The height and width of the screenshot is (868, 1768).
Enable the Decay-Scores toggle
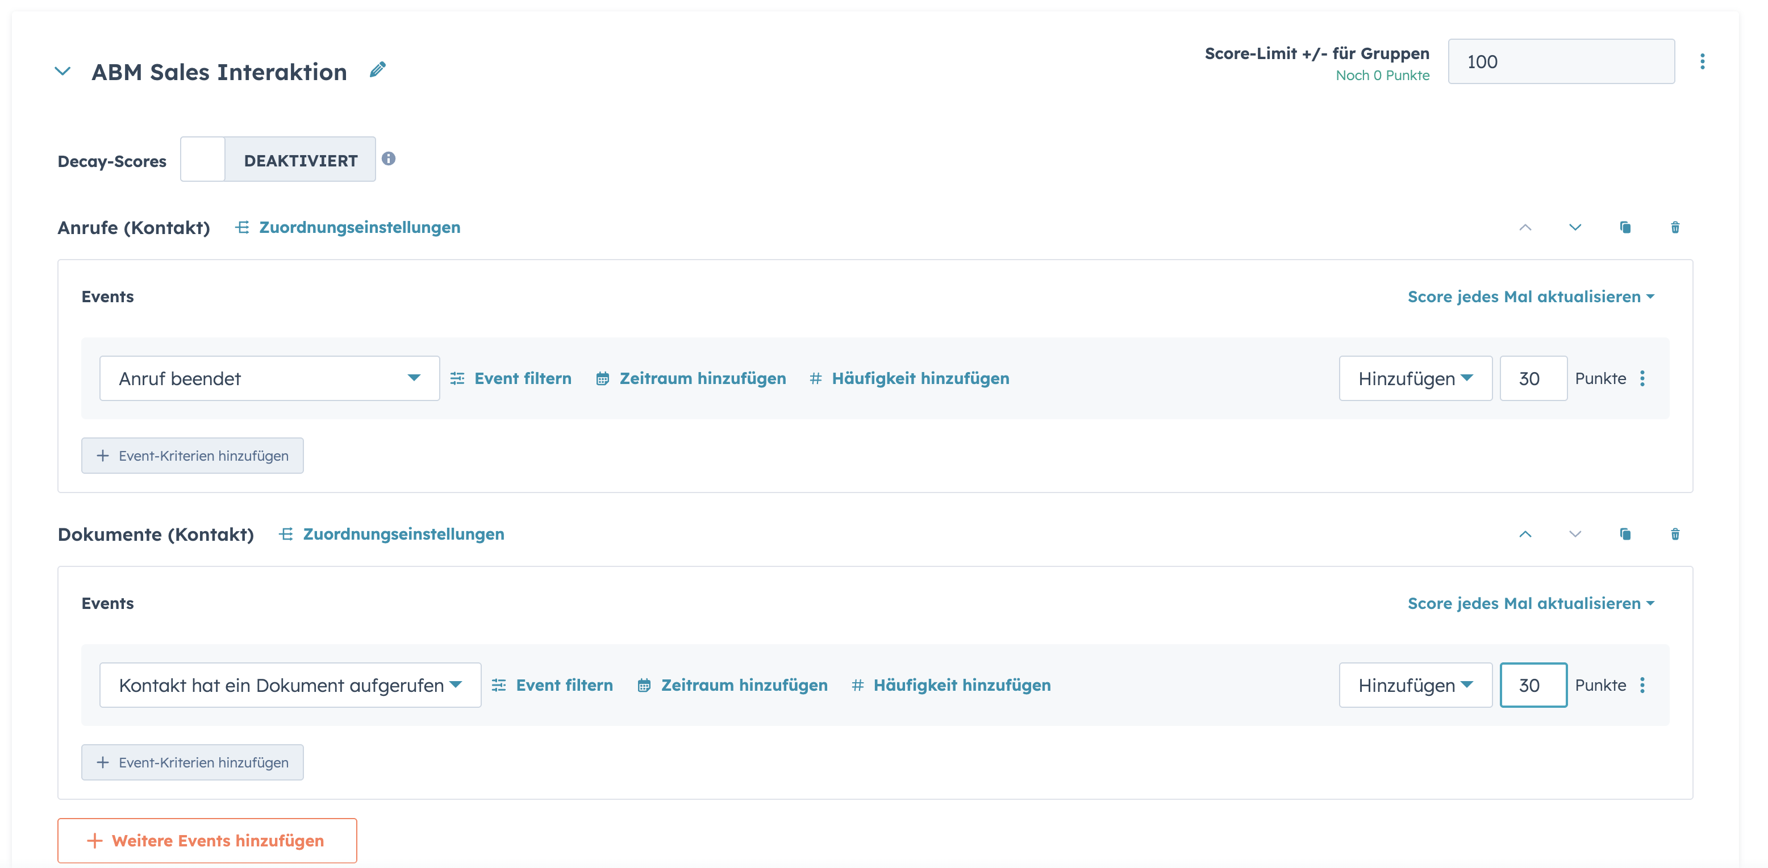click(x=202, y=158)
